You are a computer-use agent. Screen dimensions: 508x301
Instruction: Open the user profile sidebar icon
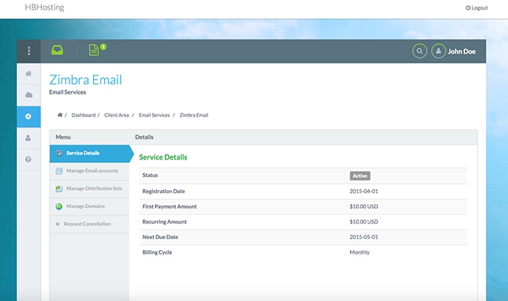[29, 138]
